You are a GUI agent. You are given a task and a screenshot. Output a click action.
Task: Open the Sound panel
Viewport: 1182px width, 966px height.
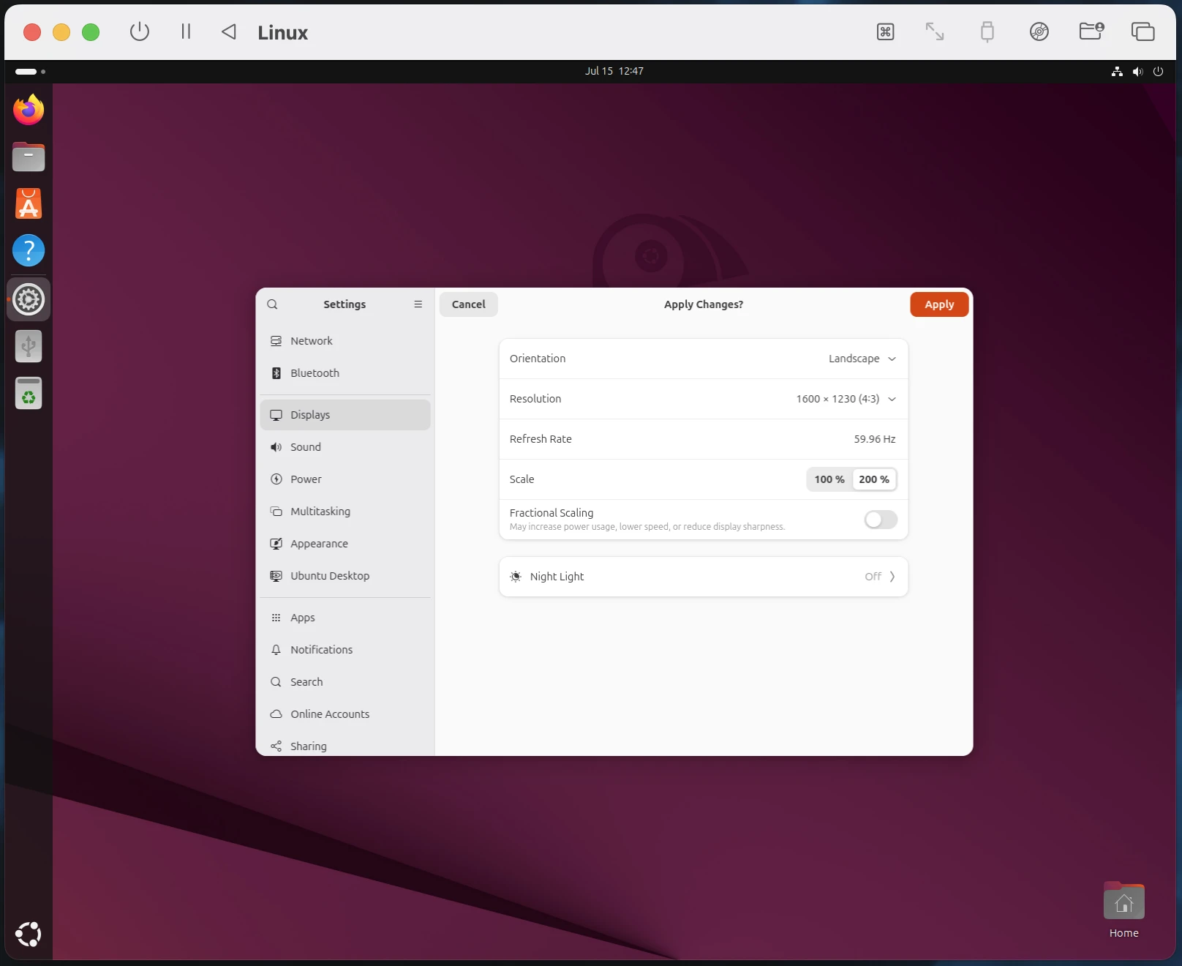(345, 447)
